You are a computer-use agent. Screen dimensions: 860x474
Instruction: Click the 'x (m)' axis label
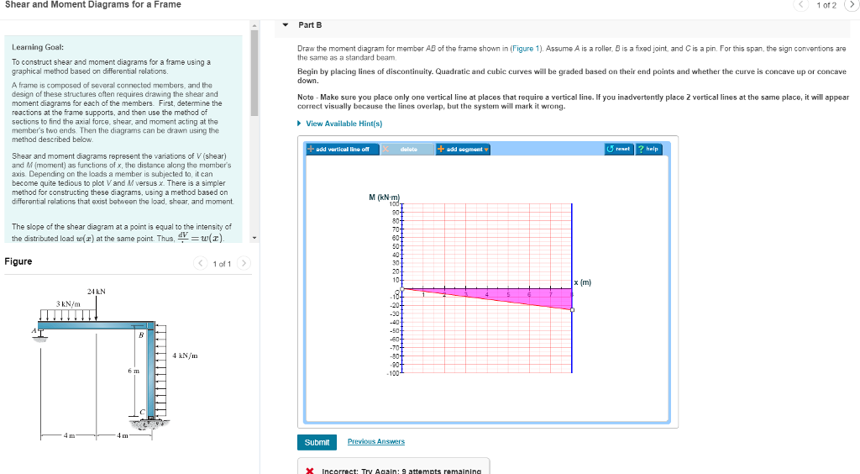583,282
